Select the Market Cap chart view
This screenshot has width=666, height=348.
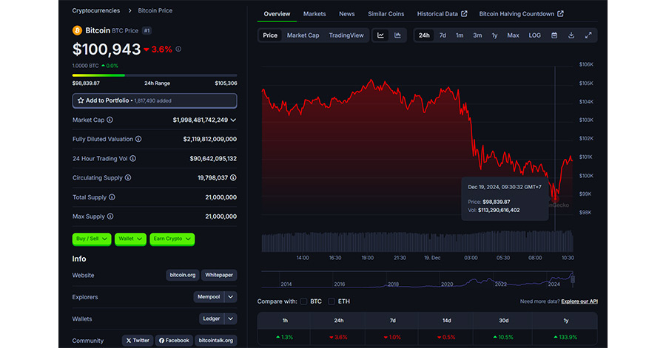303,35
